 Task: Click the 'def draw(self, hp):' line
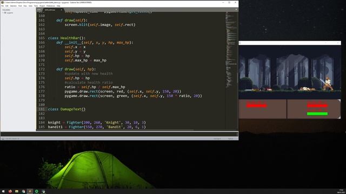click(x=76, y=69)
